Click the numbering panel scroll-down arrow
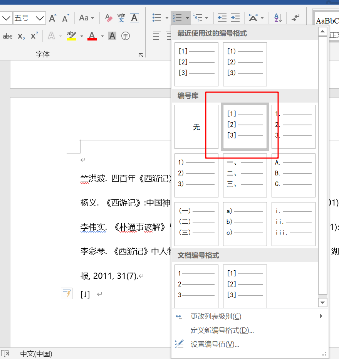The width and height of the screenshot is (339, 359). (322, 302)
